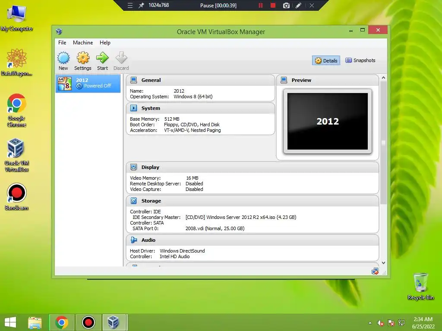The height and width of the screenshot is (331, 442).
Task: Click VirtualBox title bar cube icon
Action: pos(59,31)
